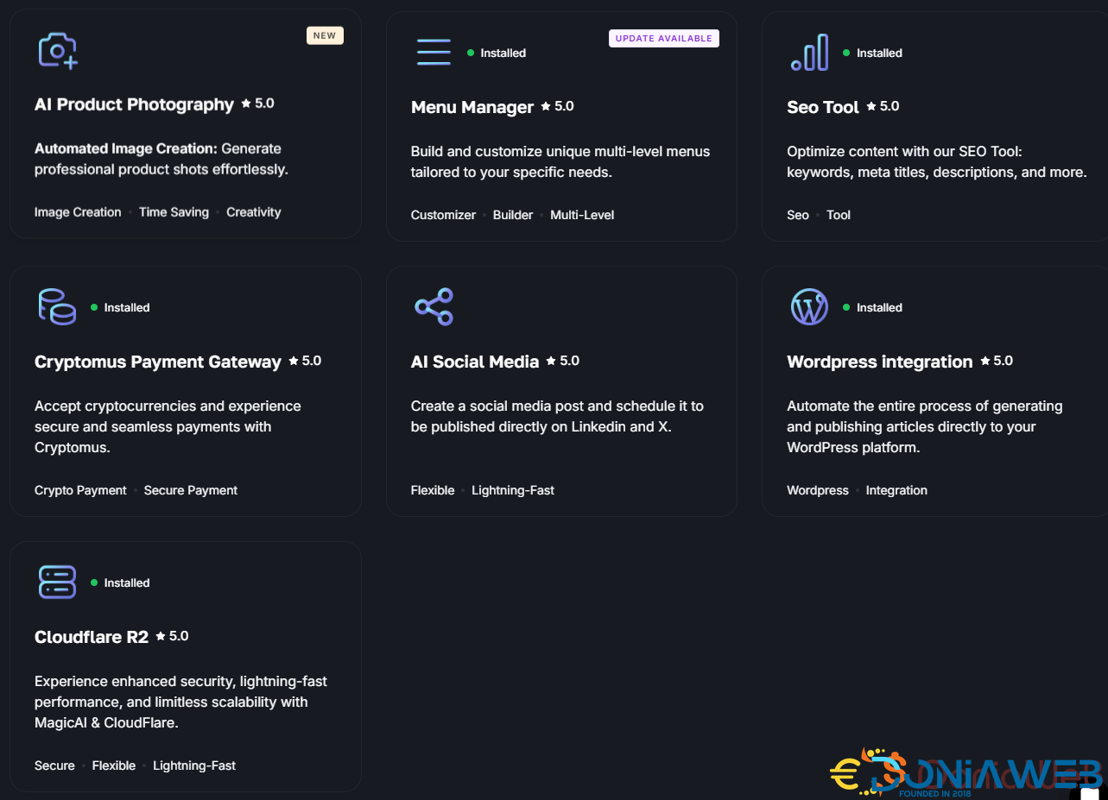Click the AI Social Media share icon

tap(434, 306)
